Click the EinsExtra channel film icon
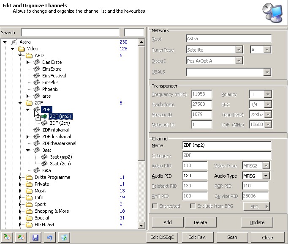 coord(37,69)
